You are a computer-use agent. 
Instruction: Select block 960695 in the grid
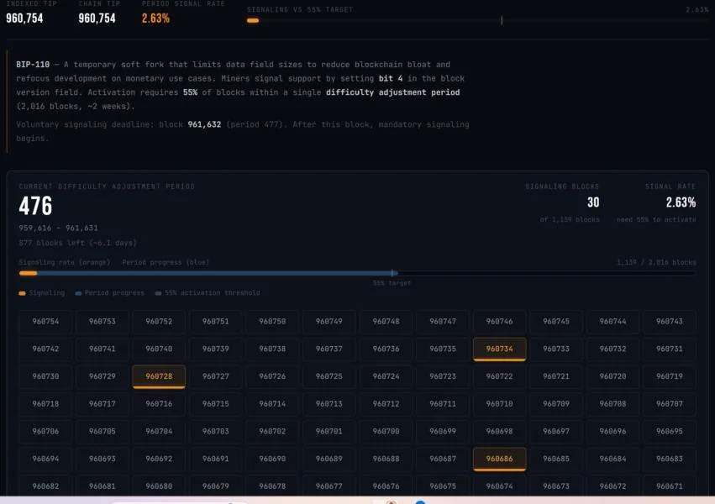pyautogui.click(x=670, y=431)
